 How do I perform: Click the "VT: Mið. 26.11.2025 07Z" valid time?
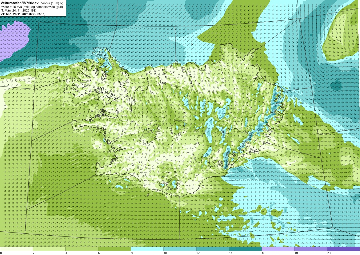tap(17, 14)
